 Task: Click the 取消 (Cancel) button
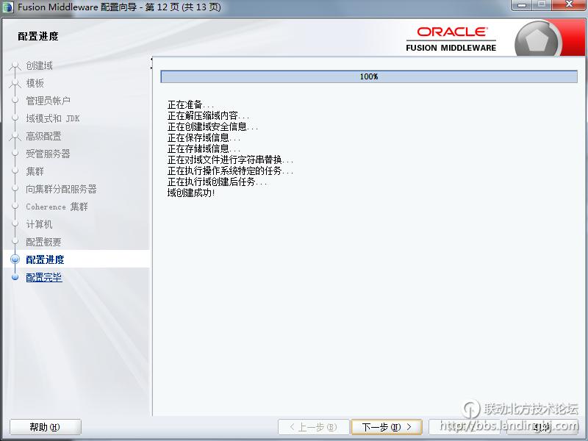[541, 427]
